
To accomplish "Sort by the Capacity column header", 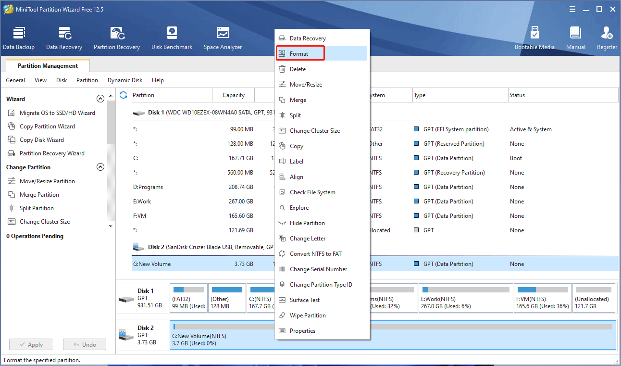I will (234, 95).
